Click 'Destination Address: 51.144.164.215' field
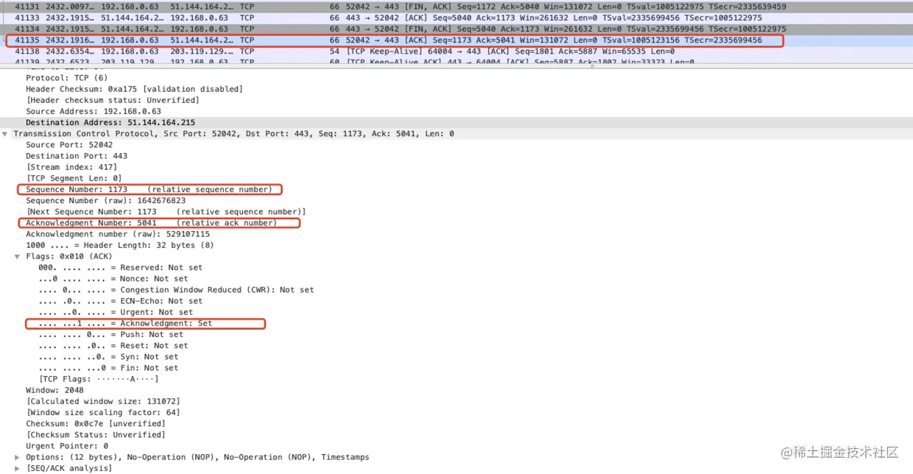 [110, 122]
